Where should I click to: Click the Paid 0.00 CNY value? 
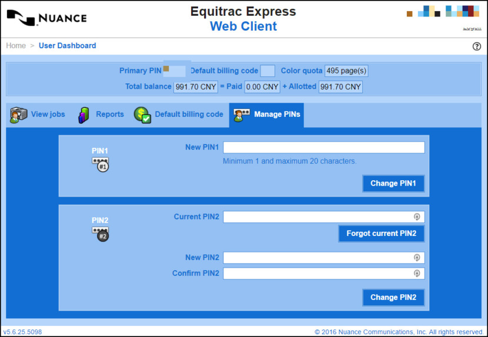tap(262, 87)
